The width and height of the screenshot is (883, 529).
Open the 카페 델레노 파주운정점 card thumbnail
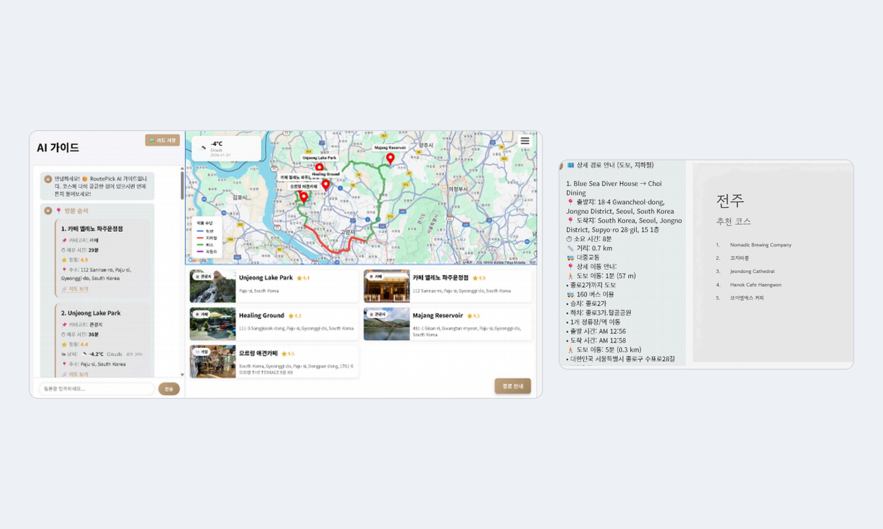click(386, 286)
